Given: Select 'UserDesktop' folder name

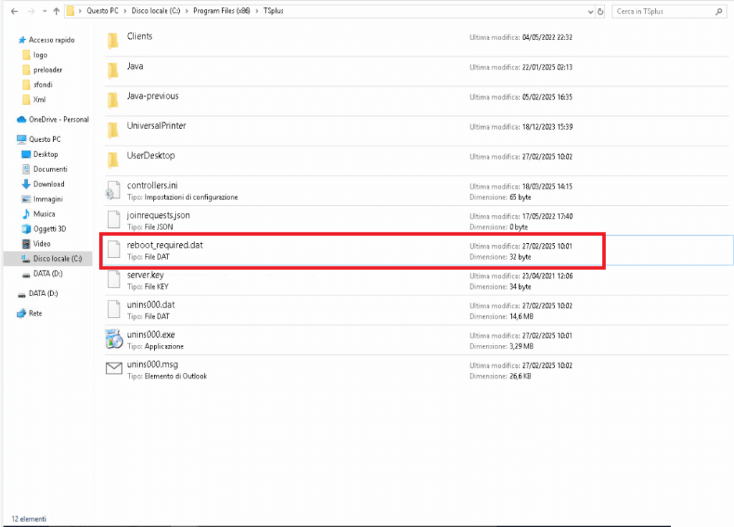Looking at the screenshot, I should point(151,156).
